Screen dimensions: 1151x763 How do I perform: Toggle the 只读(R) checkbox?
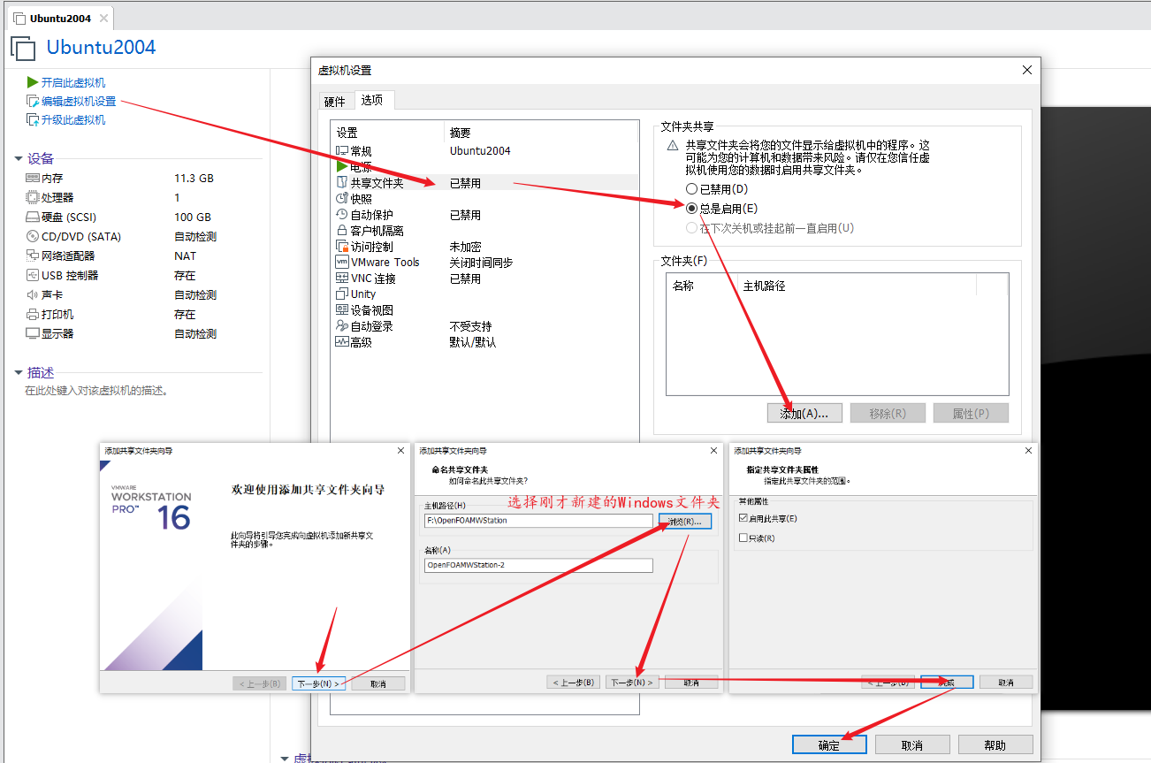click(743, 538)
